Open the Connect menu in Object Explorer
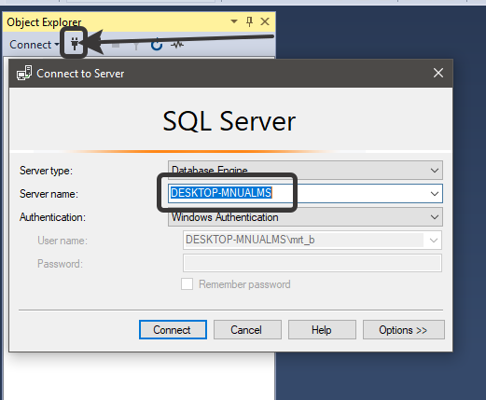The width and height of the screenshot is (486, 400). pos(34,45)
